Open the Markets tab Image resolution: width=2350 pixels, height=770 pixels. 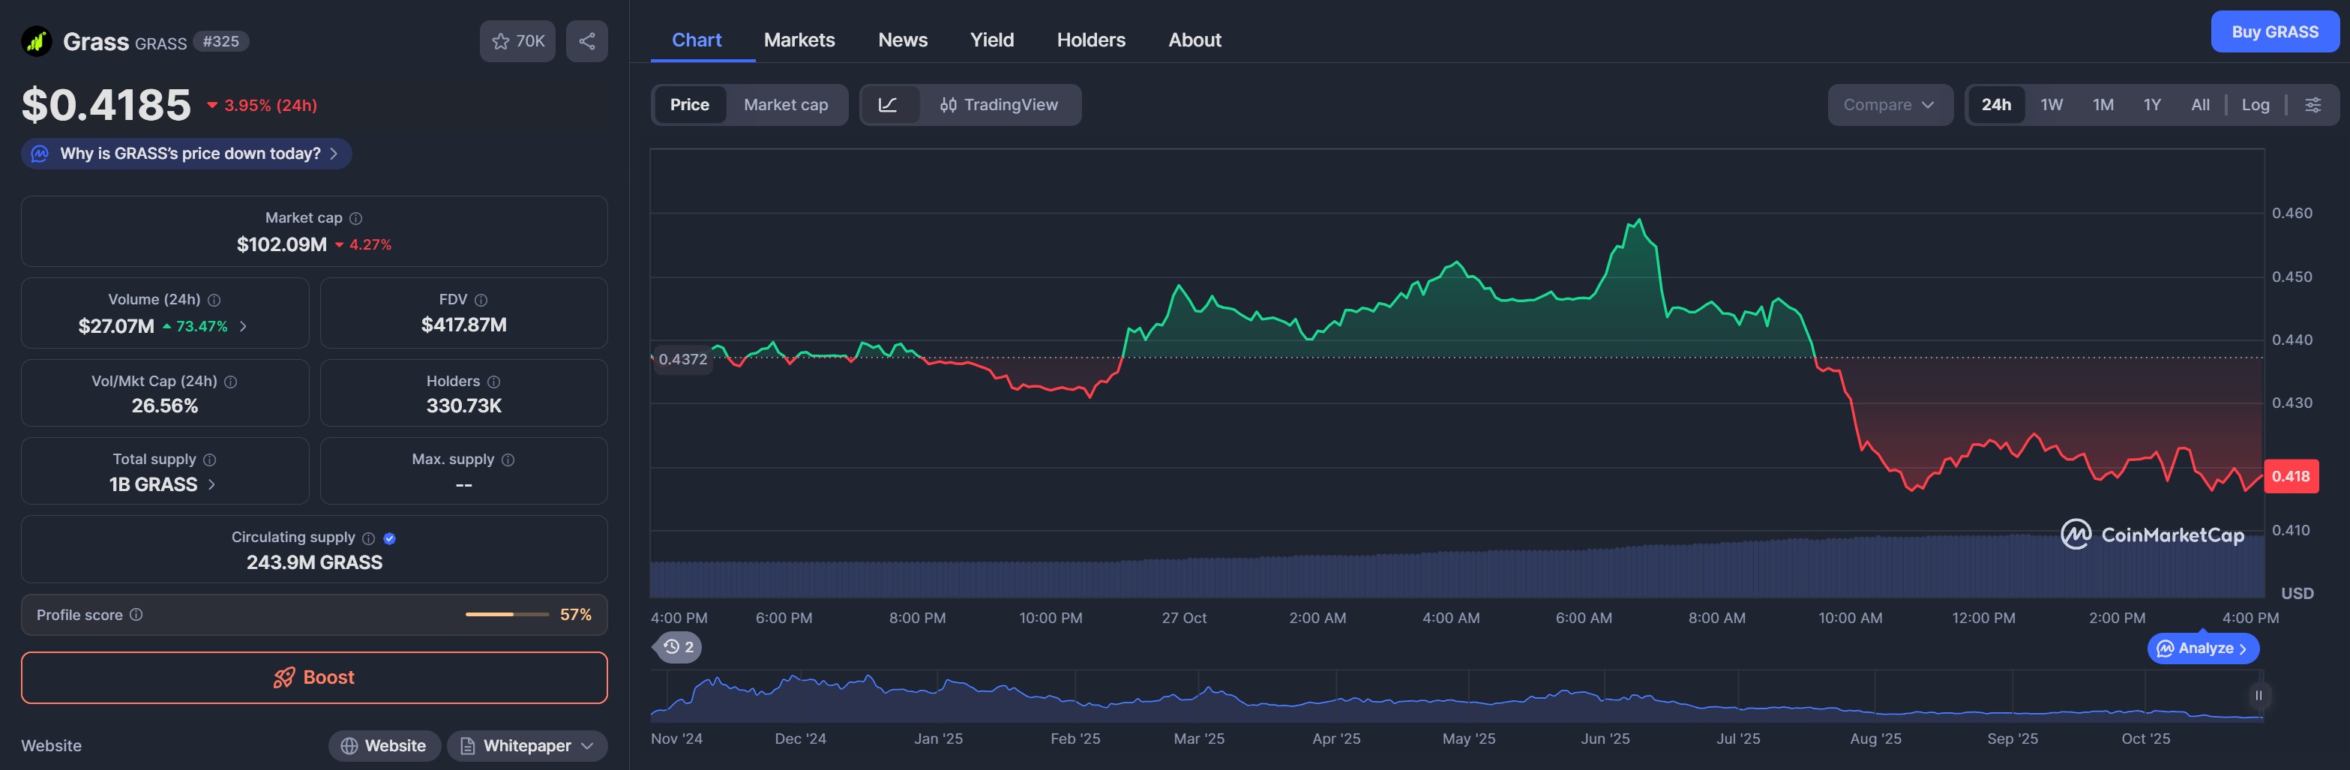pyautogui.click(x=799, y=40)
